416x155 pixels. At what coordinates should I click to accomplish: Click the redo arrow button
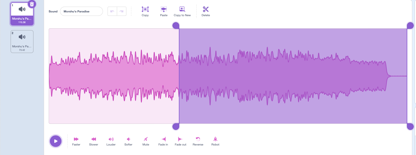pyautogui.click(x=121, y=11)
